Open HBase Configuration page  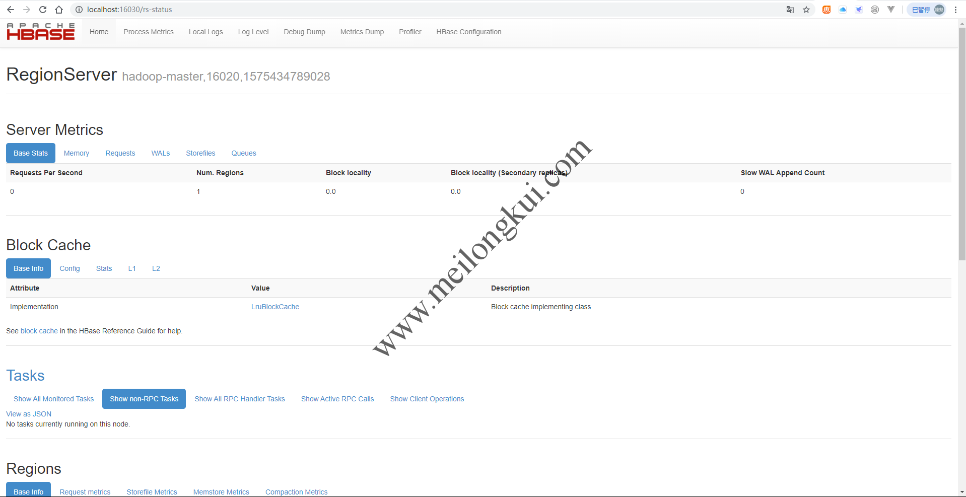point(468,32)
